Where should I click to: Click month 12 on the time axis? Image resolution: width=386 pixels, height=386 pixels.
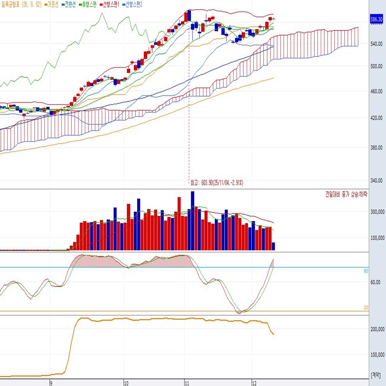[254, 383]
